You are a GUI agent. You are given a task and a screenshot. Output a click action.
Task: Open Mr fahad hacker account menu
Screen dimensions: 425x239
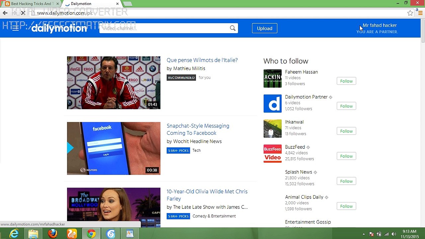379,26
